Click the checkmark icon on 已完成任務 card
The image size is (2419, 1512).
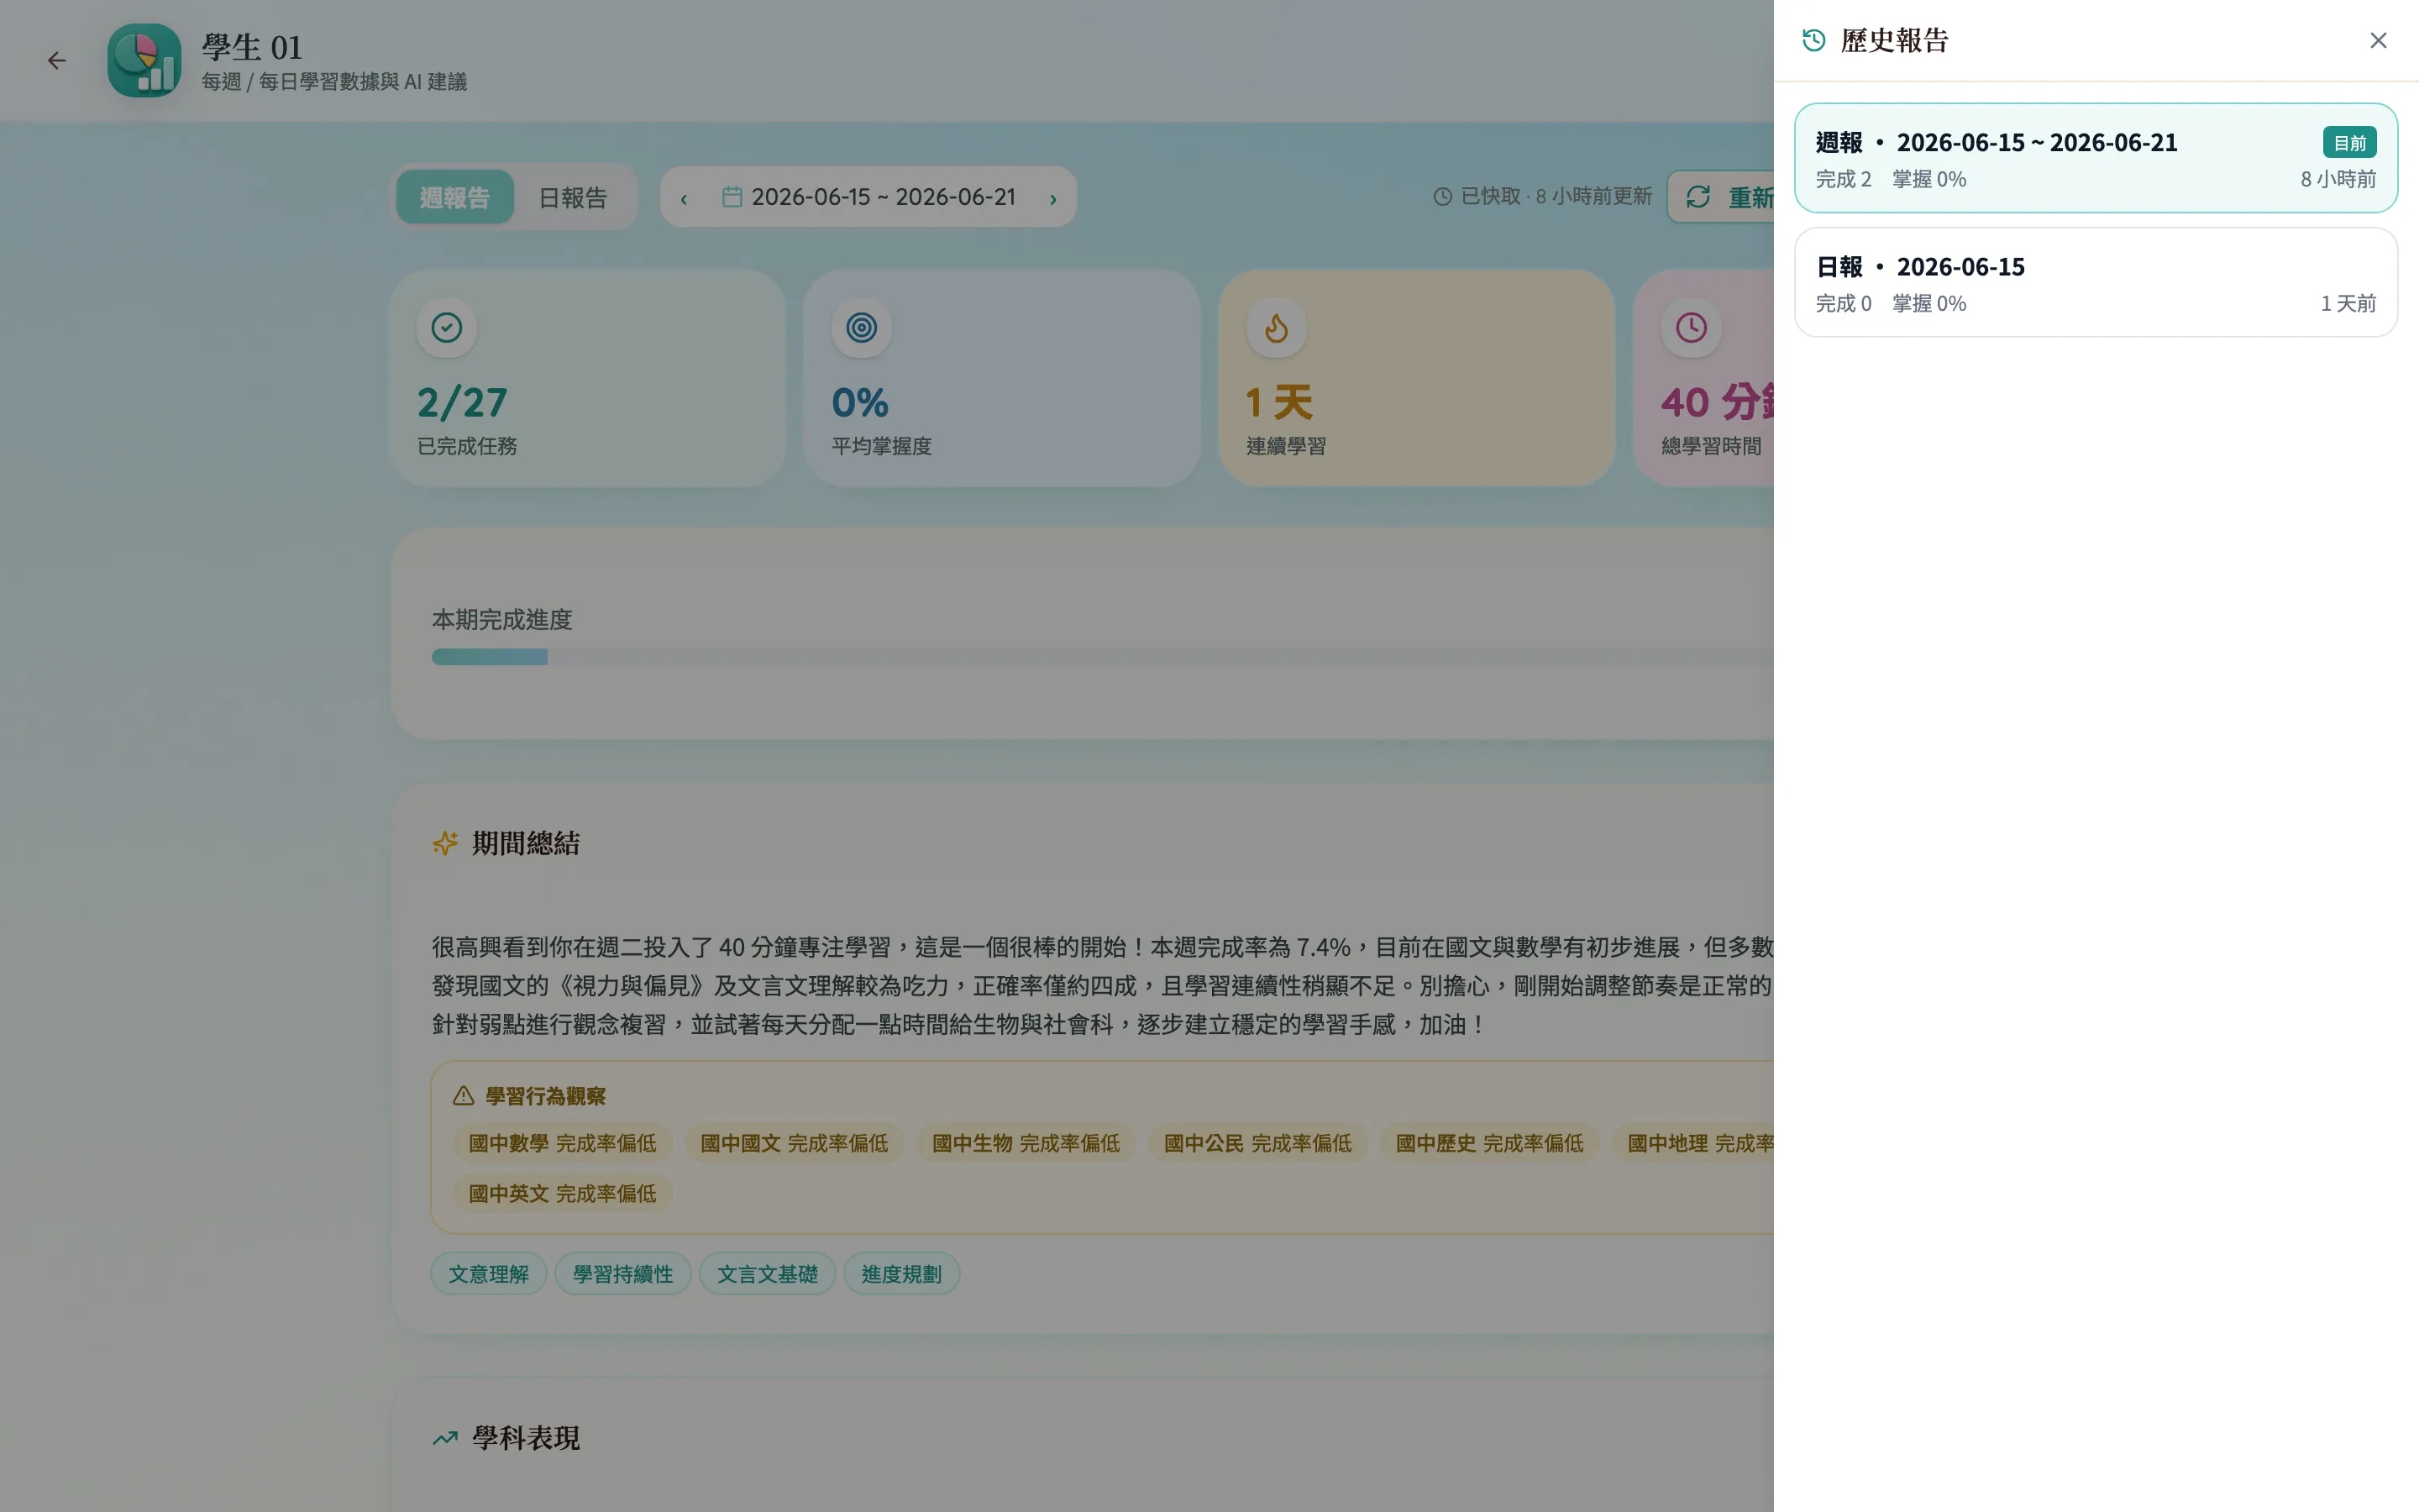click(x=447, y=328)
